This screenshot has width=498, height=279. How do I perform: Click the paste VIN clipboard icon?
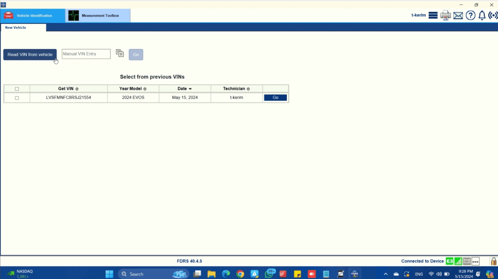pos(120,53)
